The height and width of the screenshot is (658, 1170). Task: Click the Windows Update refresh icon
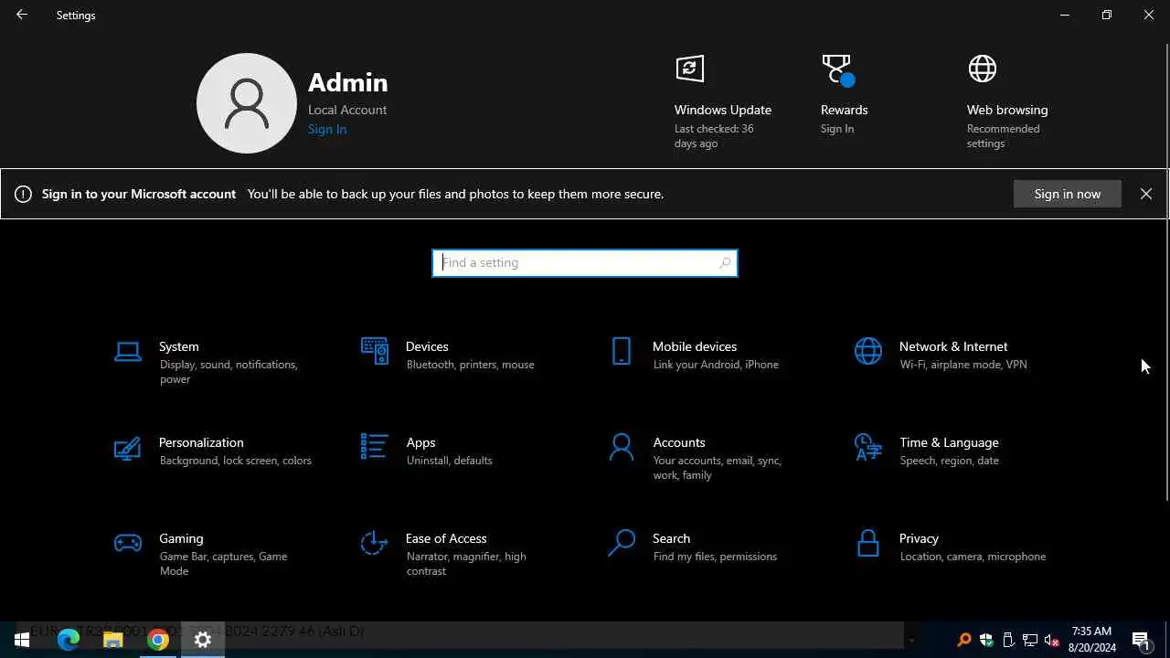click(x=690, y=69)
